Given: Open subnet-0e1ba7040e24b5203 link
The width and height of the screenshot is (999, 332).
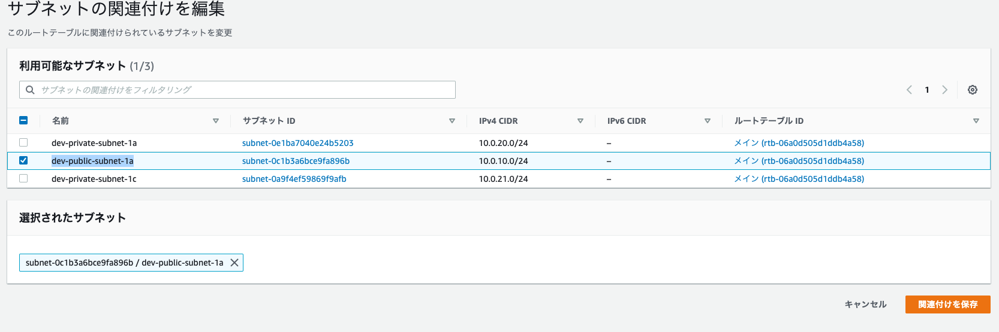Looking at the screenshot, I should 298,143.
